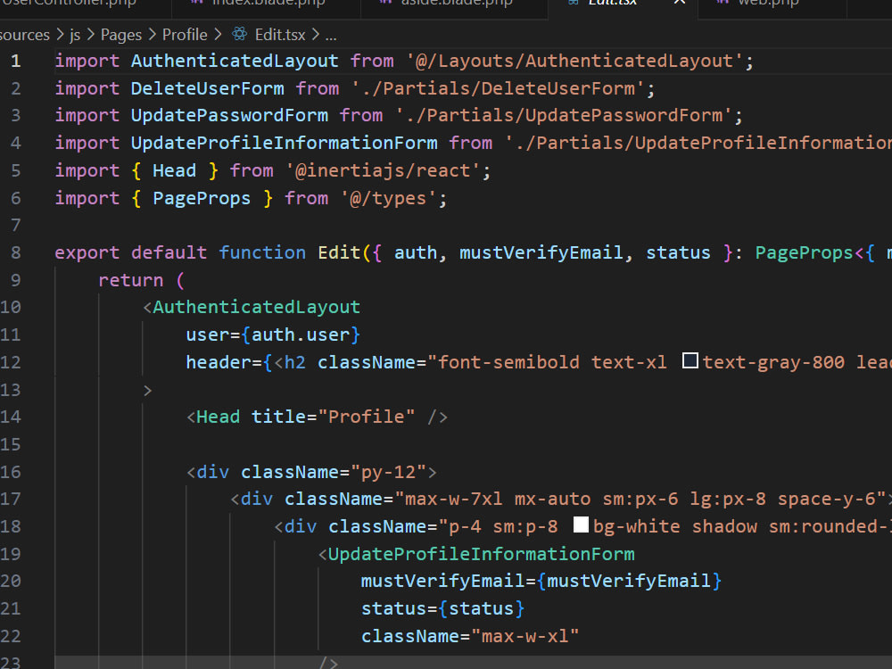Click the React file icon in breadcrumb

(239, 35)
